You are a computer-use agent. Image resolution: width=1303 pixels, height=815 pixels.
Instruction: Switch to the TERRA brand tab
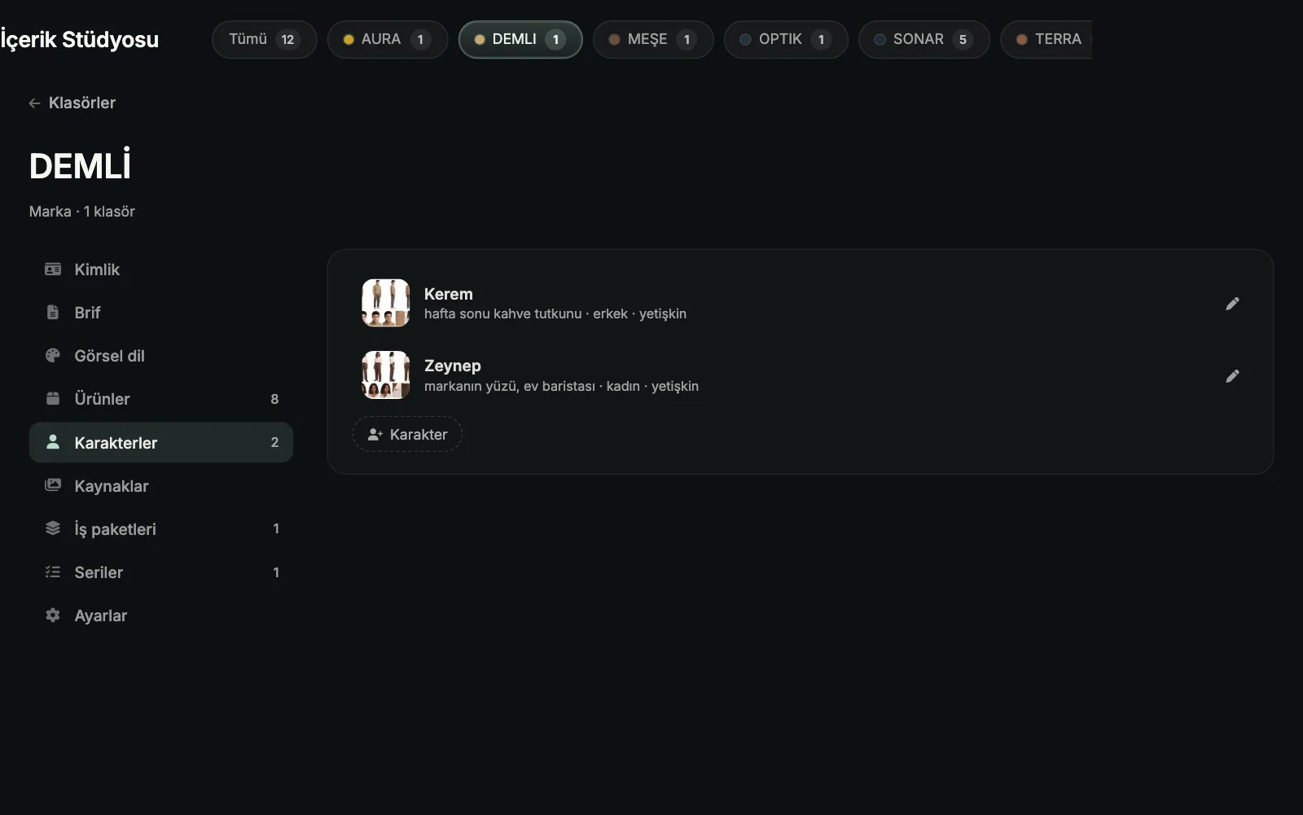click(x=1046, y=39)
